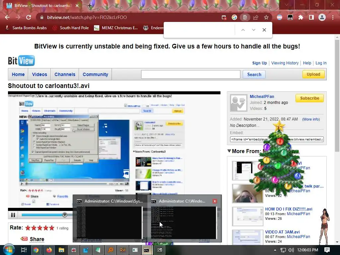Subscribe to MichealPFan

coord(309,98)
